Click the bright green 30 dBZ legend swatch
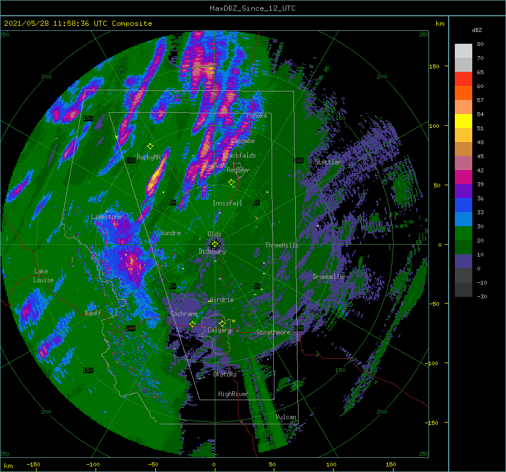Viewport: 506px width, 472px height. [x=463, y=233]
